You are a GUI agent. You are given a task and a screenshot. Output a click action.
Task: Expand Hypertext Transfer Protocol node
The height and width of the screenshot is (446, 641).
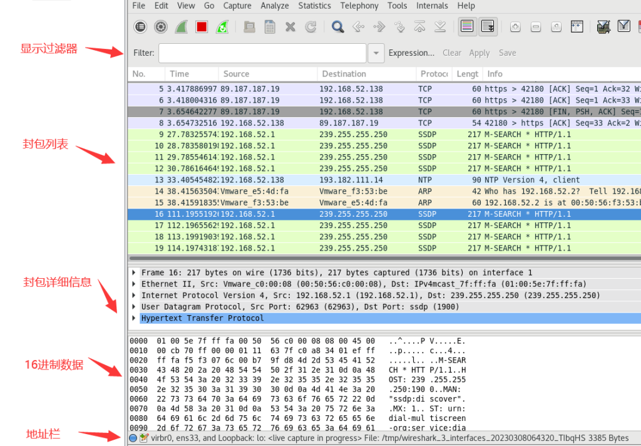(x=134, y=318)
